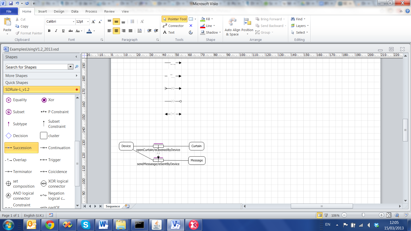Pick the XOR logical connector shape

54,184
